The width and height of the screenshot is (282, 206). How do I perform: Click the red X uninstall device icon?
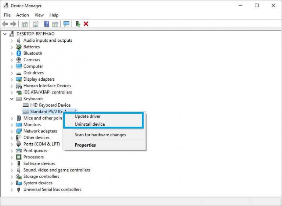[x=86, y=24]
